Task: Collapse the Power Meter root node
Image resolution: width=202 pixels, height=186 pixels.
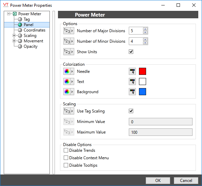Action: coord(8,14)
